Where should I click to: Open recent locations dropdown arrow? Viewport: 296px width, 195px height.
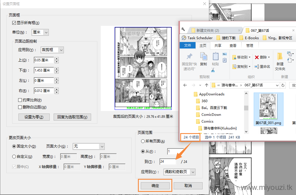coord(200,85)
